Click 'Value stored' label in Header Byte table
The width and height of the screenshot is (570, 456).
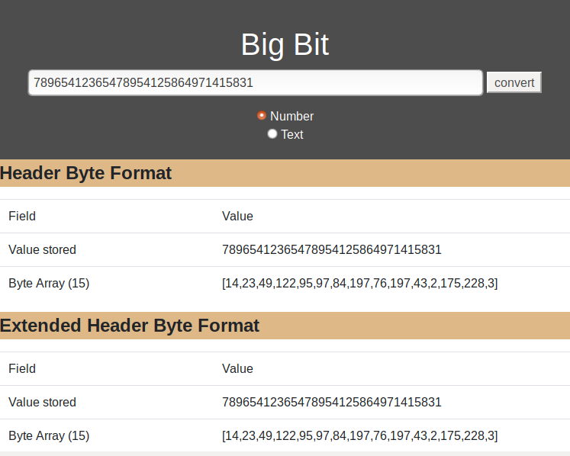click(x=42, y=250)
